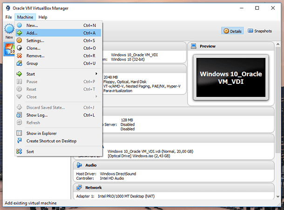Select Group menu entry
Screen dimensions: 284x210
[58, 63]
